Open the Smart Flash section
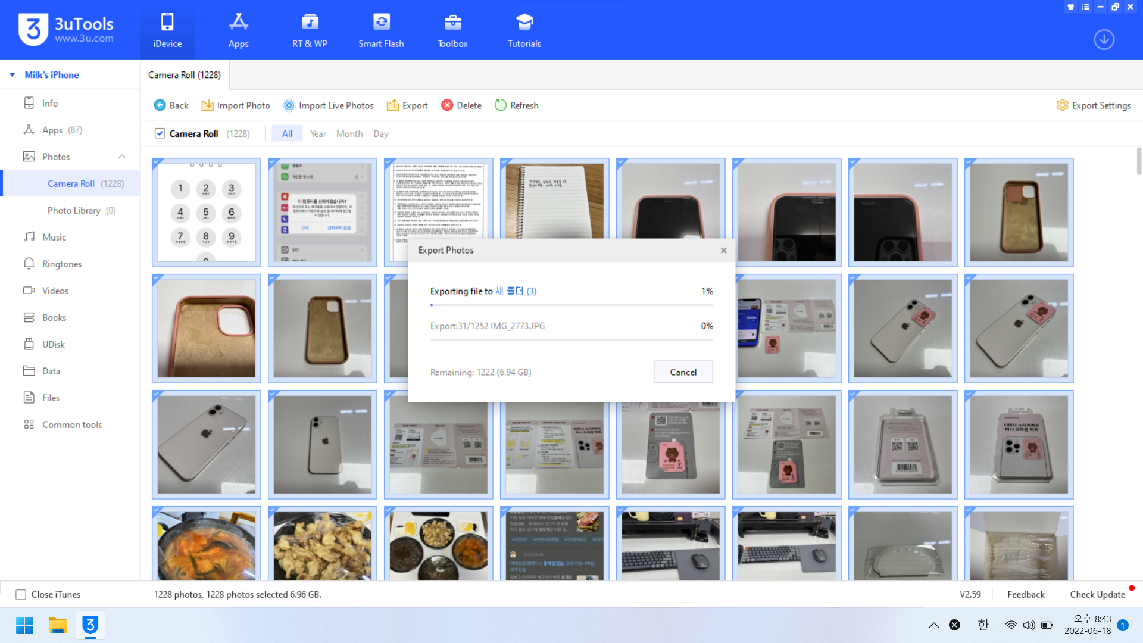The image size is (1143, 643). 381,30
